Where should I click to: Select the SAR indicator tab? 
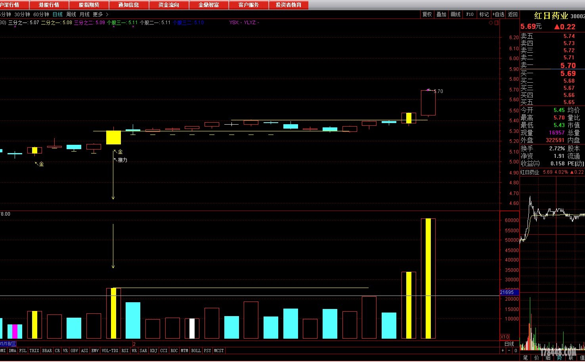(143, 351)
